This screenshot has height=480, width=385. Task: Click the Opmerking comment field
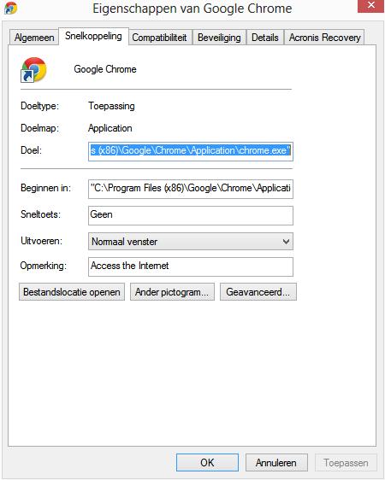(191, 266)
